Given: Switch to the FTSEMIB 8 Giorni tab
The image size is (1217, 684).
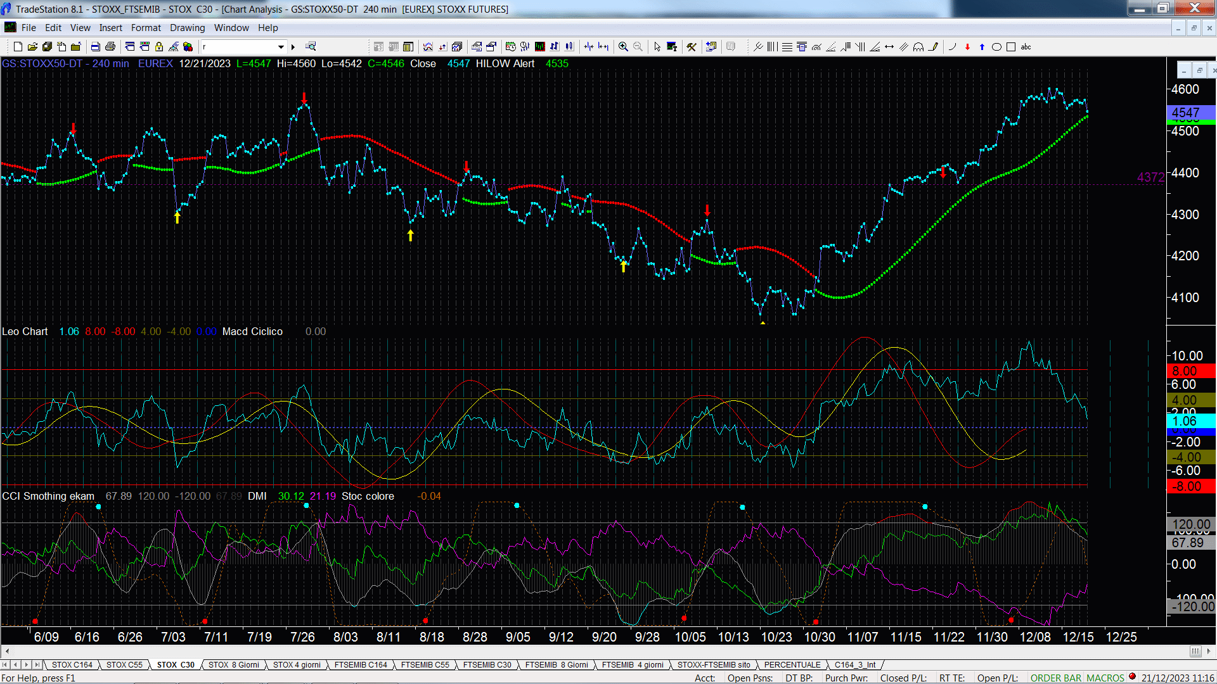Looking at the screenshot, I should 556,665.
